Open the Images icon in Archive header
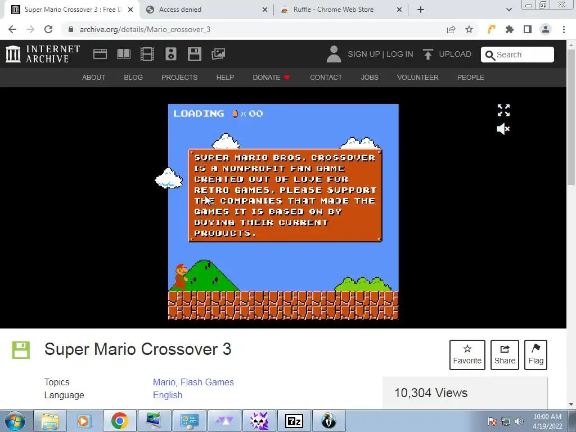Image resolution: width=576 pixels, height=432 pixels. (x=218, y=54)
